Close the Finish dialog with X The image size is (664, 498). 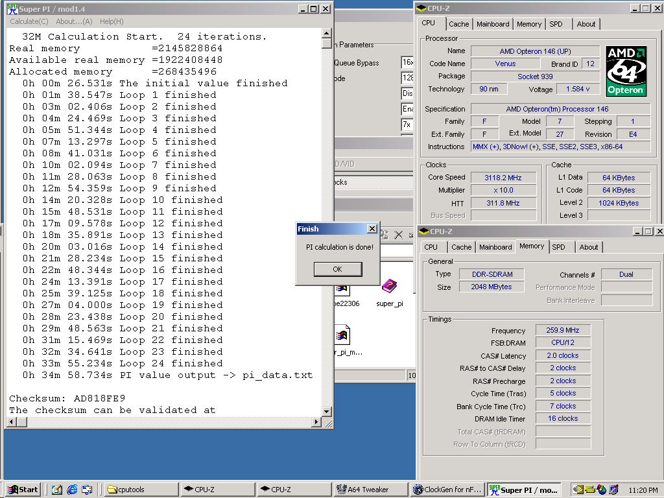(x=372, y=229)
